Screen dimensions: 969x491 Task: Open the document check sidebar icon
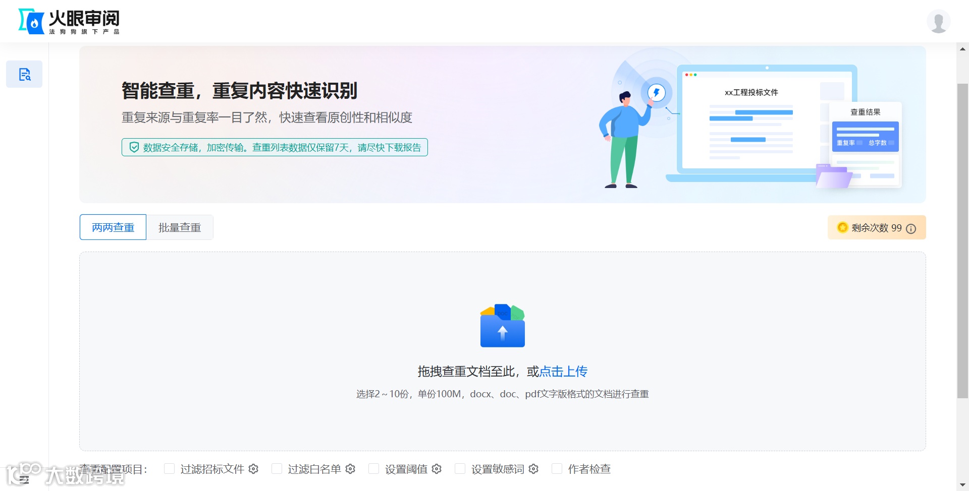tap(24, 74)
